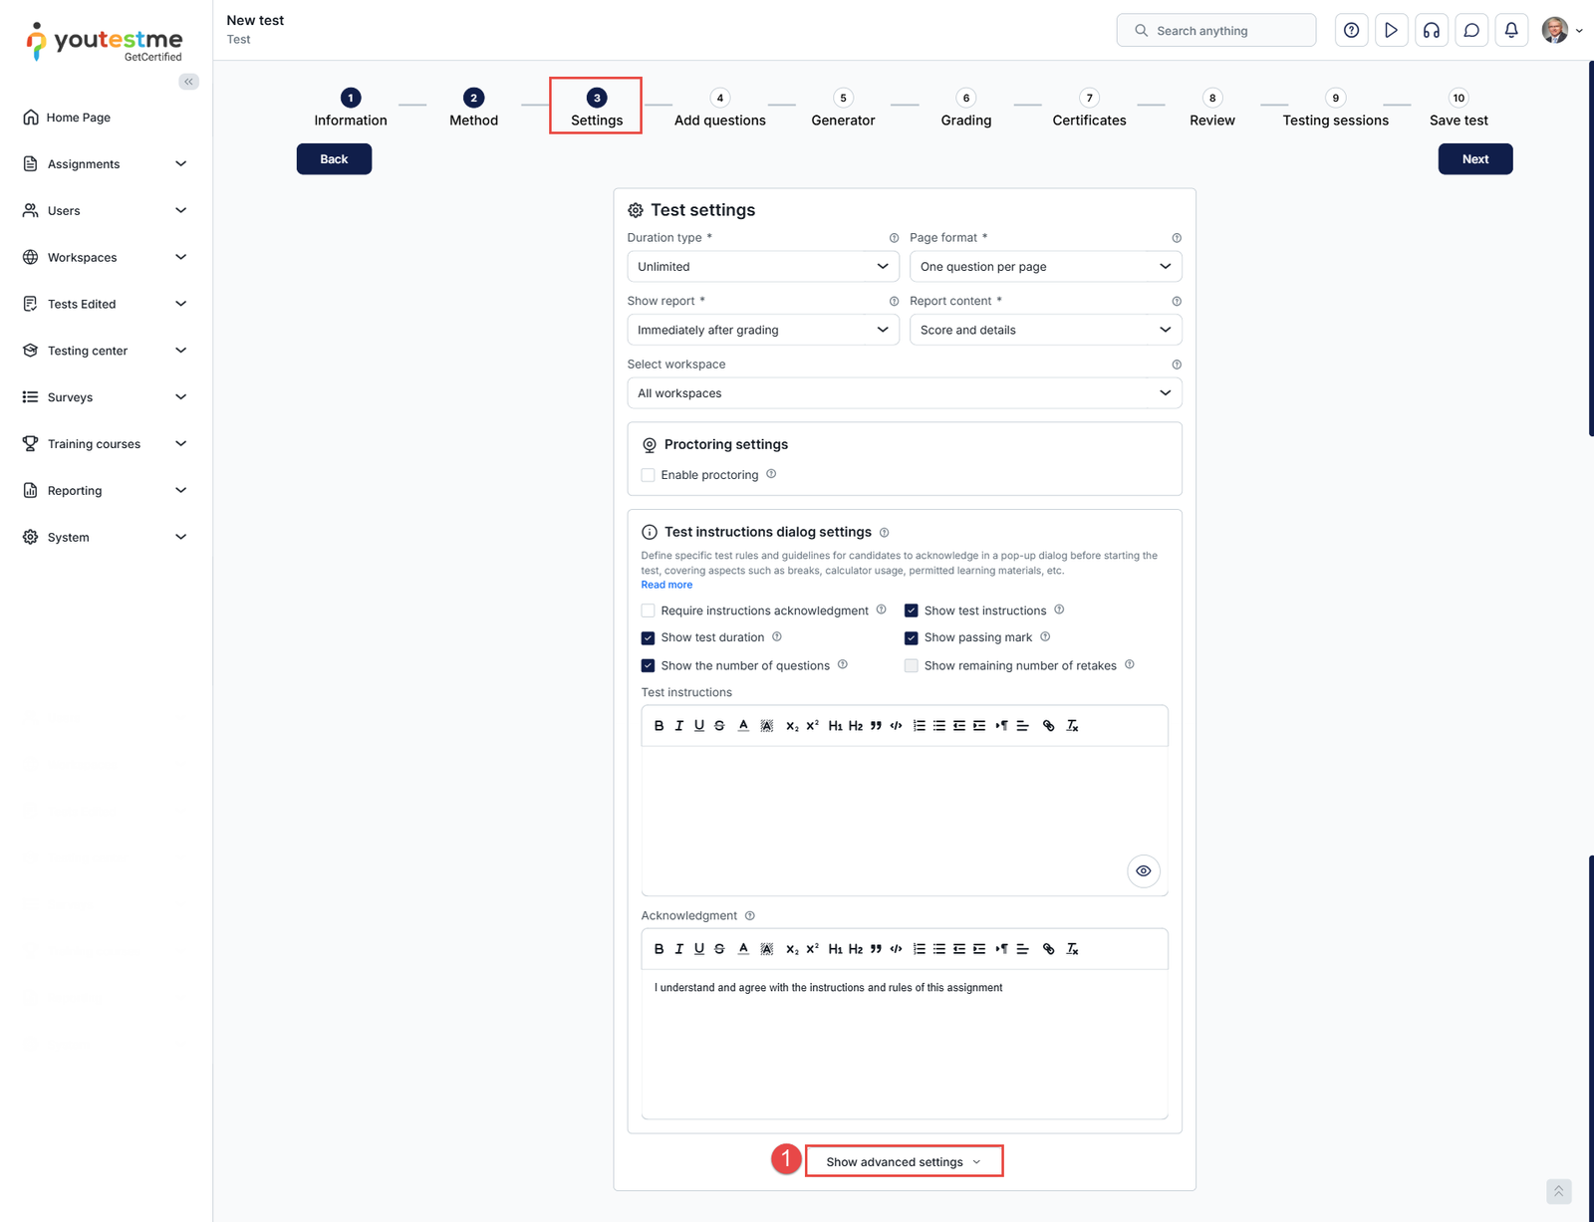The width and height of the screenshot is (1594, 1222).
Task: Open the Duration type dropdown
Action: click(762, 266)
